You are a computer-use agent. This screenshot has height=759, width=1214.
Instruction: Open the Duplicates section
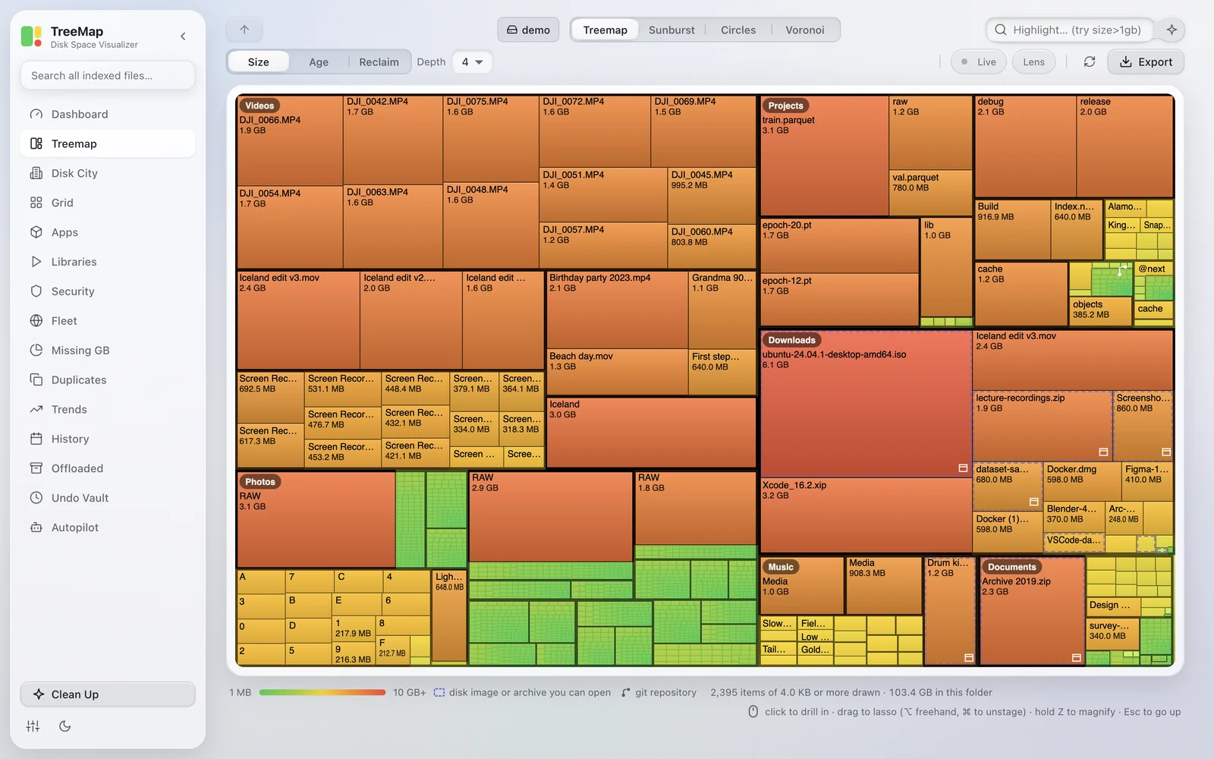point(108,380)
